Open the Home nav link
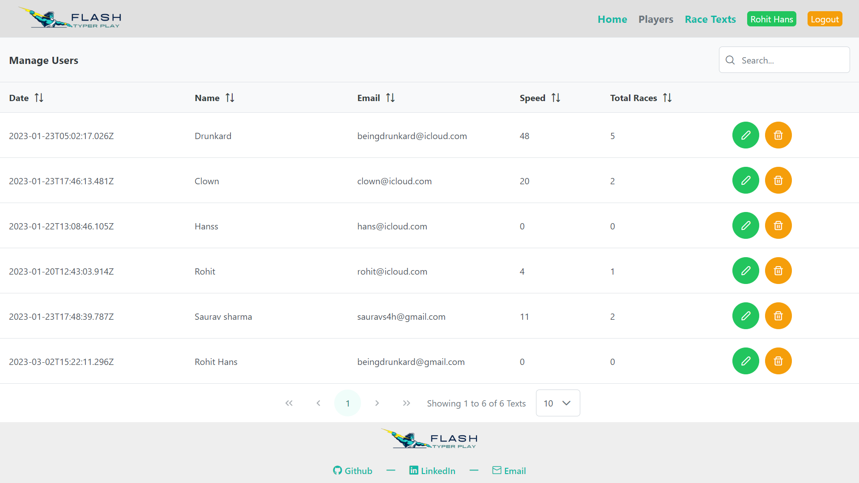859x483 pixels. coord(612,19)
